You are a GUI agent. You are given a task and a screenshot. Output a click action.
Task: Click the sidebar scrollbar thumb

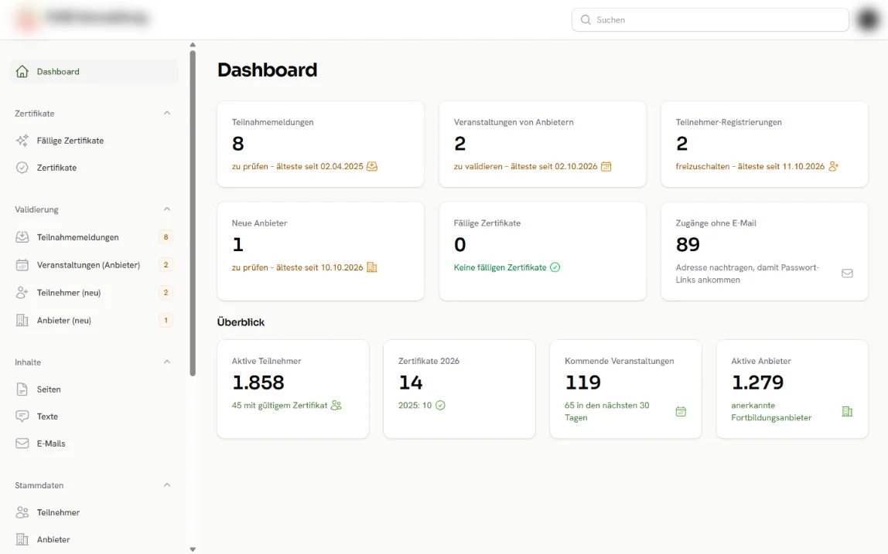[x=193, y=213]
